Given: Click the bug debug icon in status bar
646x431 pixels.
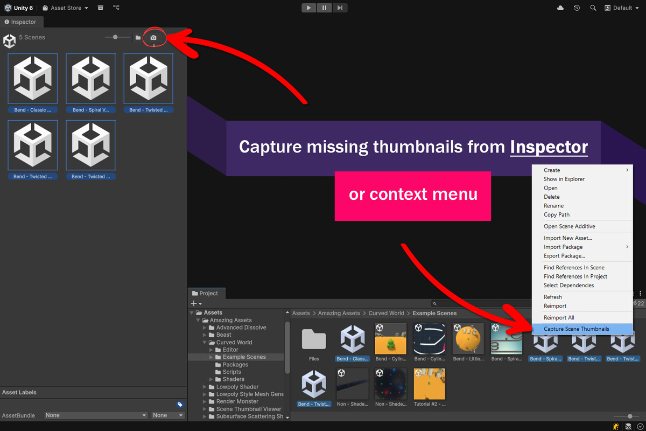Looking at the screenshot, I should (x=616, y=426).
